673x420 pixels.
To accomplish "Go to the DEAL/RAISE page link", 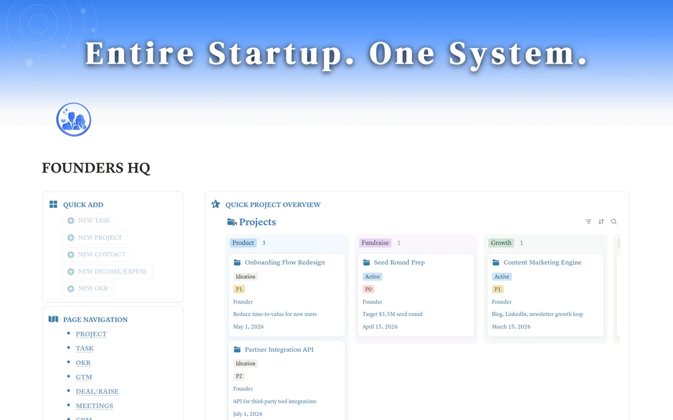I will point(97,392).
